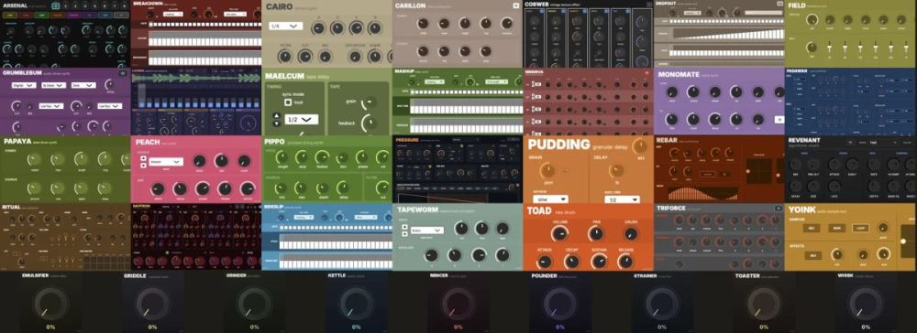Select the purple tab in Arsenal's colored row
The height and width of the screenshot is (333, 917).
point(73,16)
